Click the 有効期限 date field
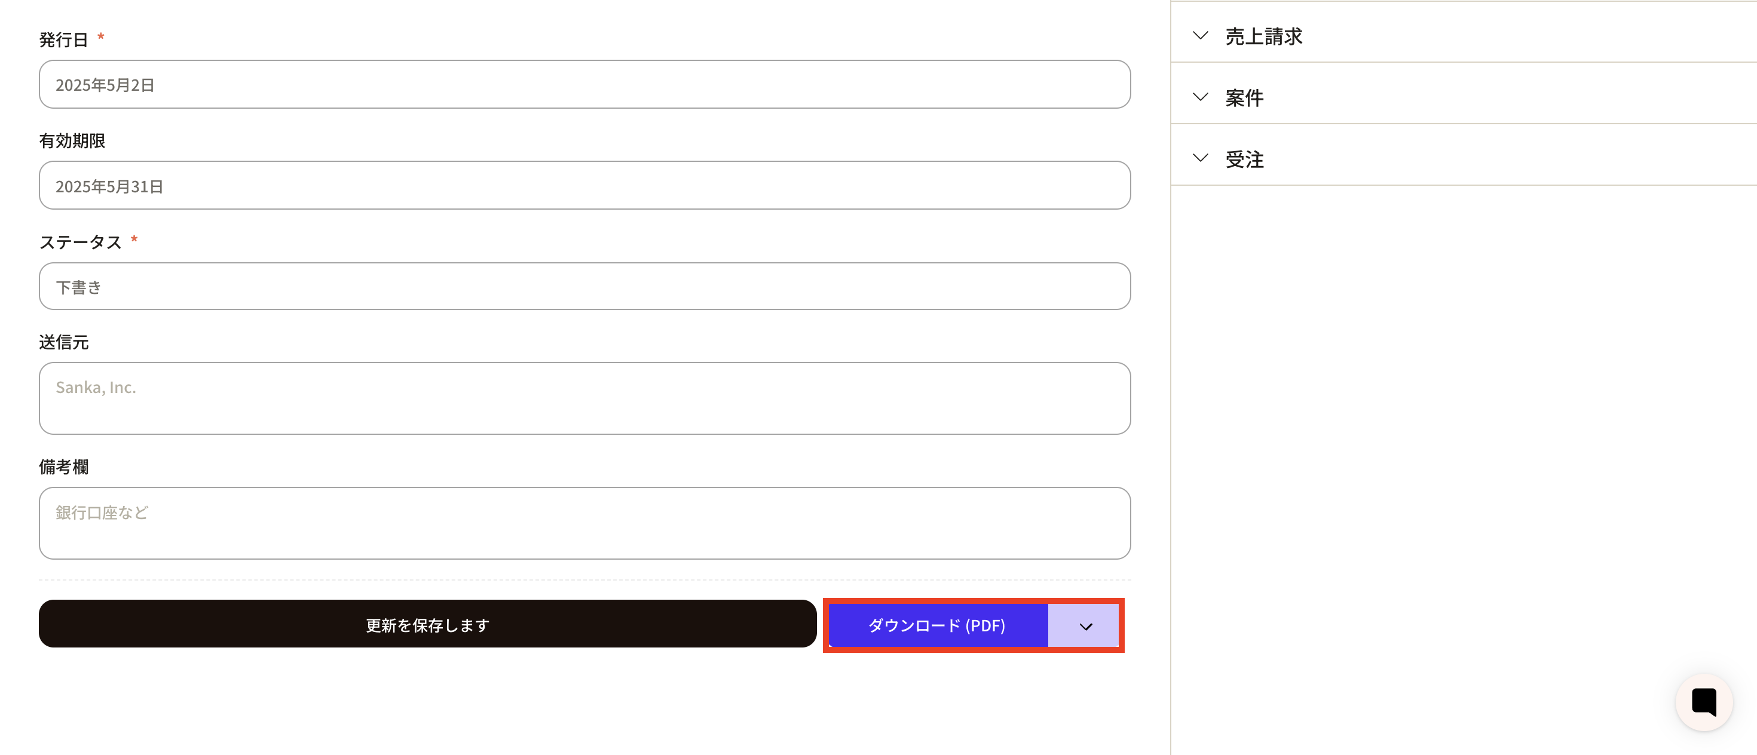The width and height of the screenshot is (1757, 755). [x=584, y=185]
